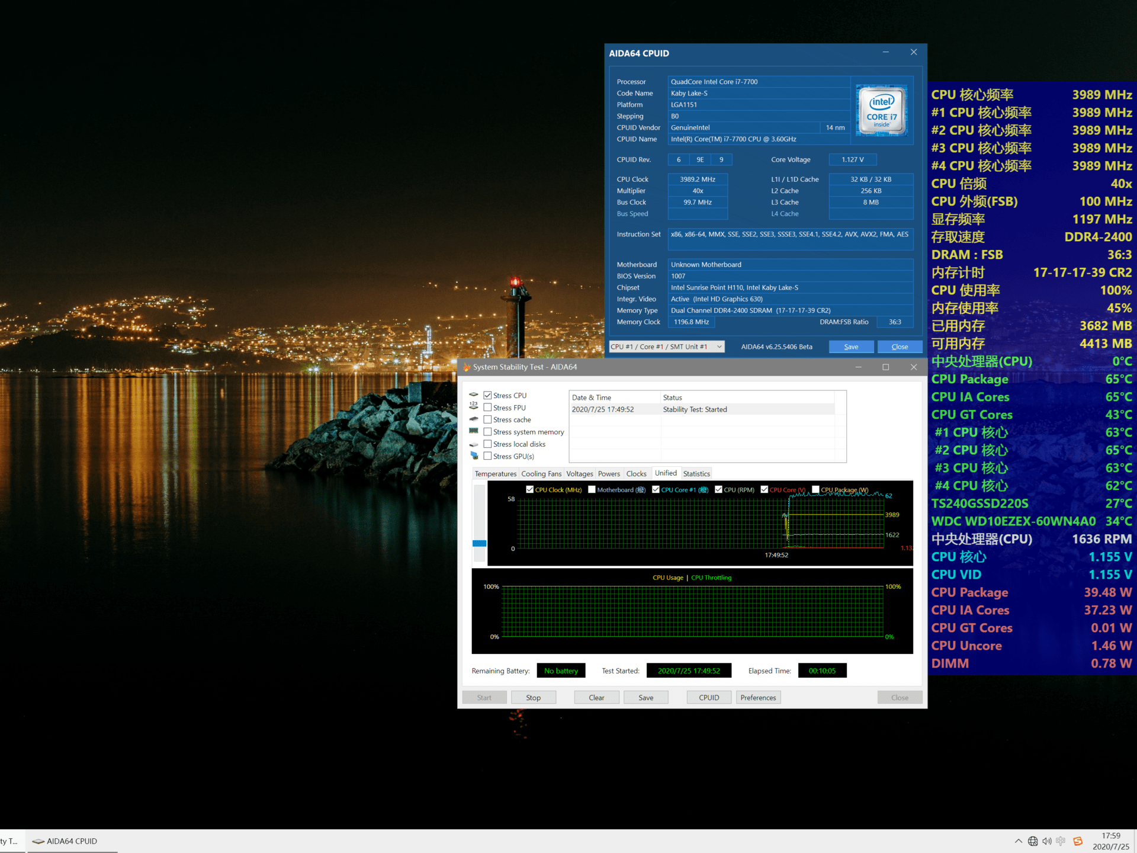1137x853 pixels.
Task: Switch to the Temperatures tab
Action: click(x=496, y=474)
